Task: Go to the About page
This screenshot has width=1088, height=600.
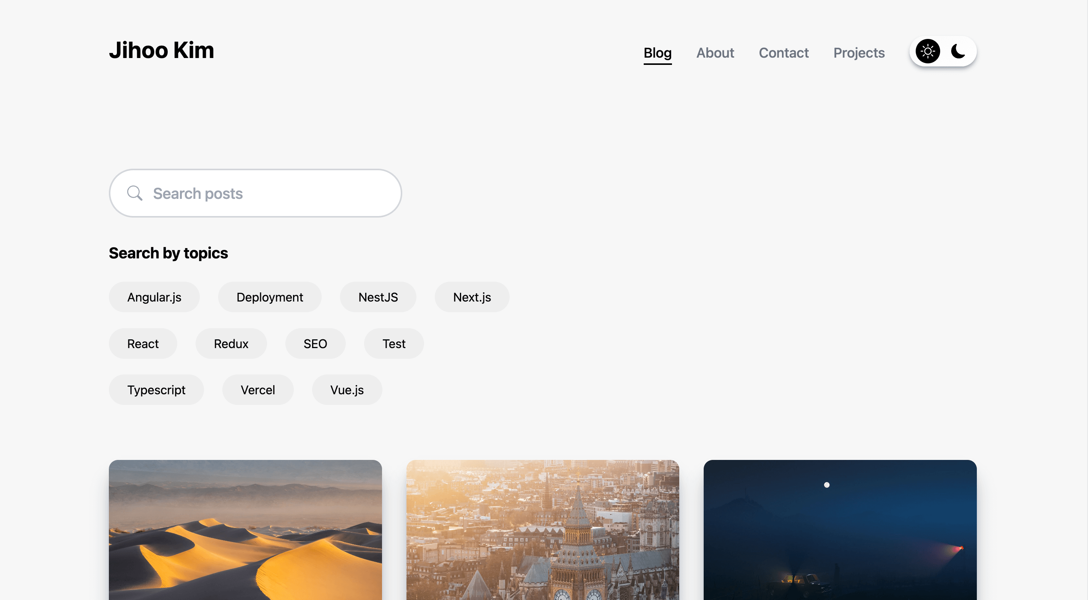Action: (x=715, y=53)
